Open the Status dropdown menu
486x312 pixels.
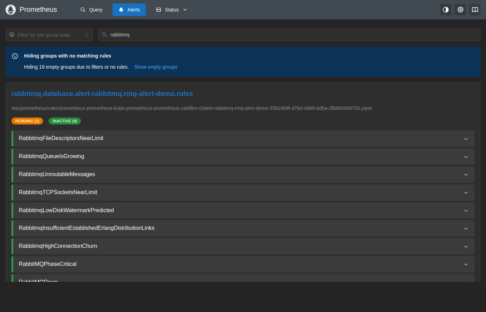click(171, 10)
